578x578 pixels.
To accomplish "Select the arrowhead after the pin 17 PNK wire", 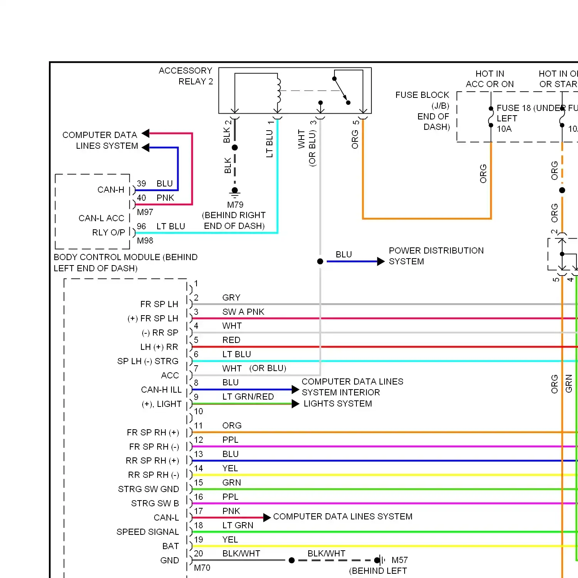I will (x=267, y=518).
